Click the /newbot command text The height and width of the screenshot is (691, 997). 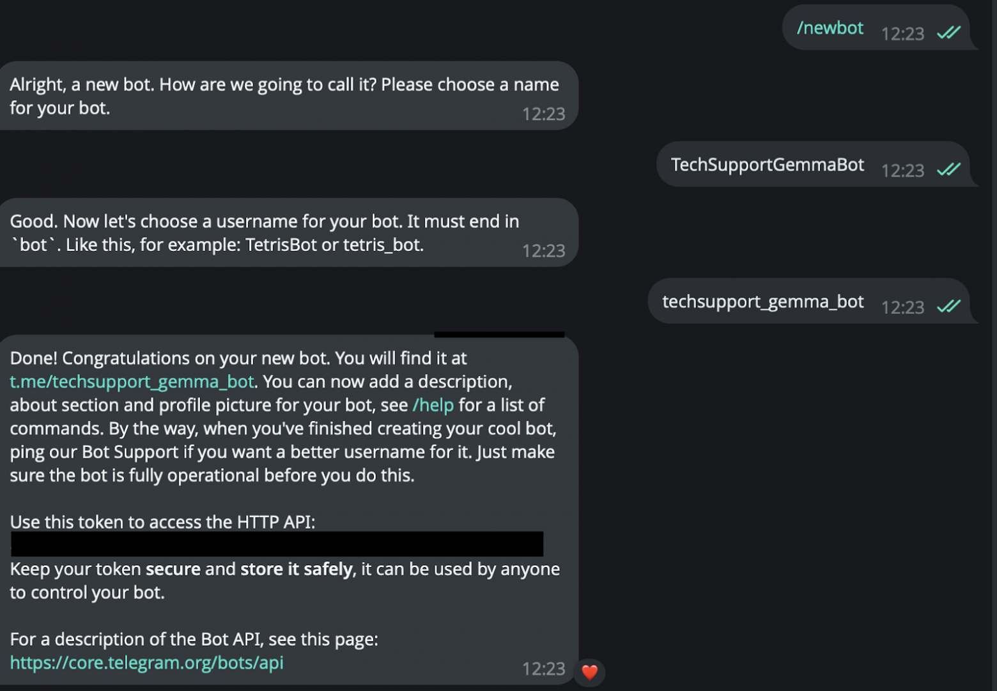click(830, 27)
